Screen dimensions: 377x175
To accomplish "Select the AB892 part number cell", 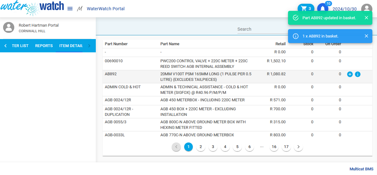I will coord(111,74).
